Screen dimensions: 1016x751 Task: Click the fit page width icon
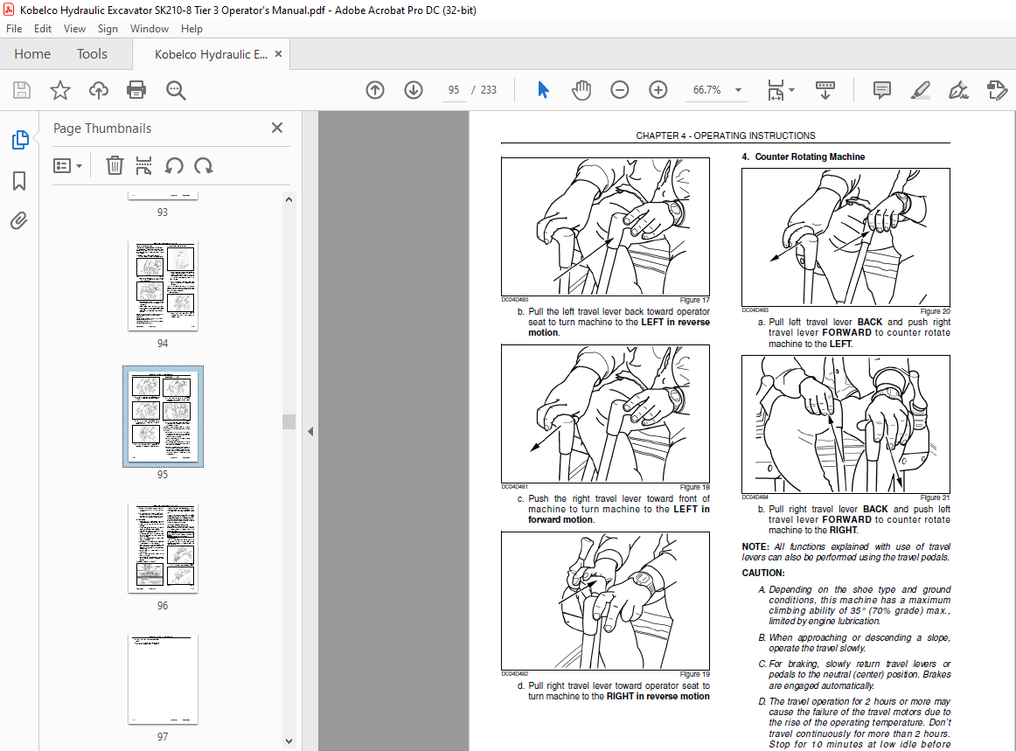776,90
